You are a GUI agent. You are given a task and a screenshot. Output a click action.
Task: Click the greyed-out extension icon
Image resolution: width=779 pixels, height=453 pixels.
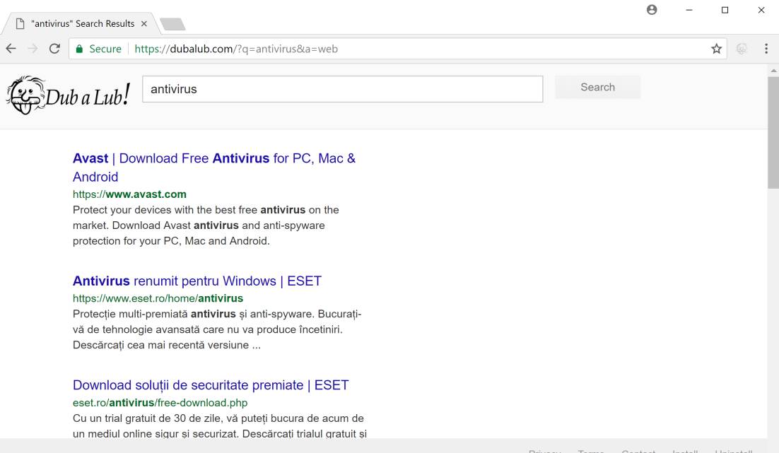coord(742,49)
